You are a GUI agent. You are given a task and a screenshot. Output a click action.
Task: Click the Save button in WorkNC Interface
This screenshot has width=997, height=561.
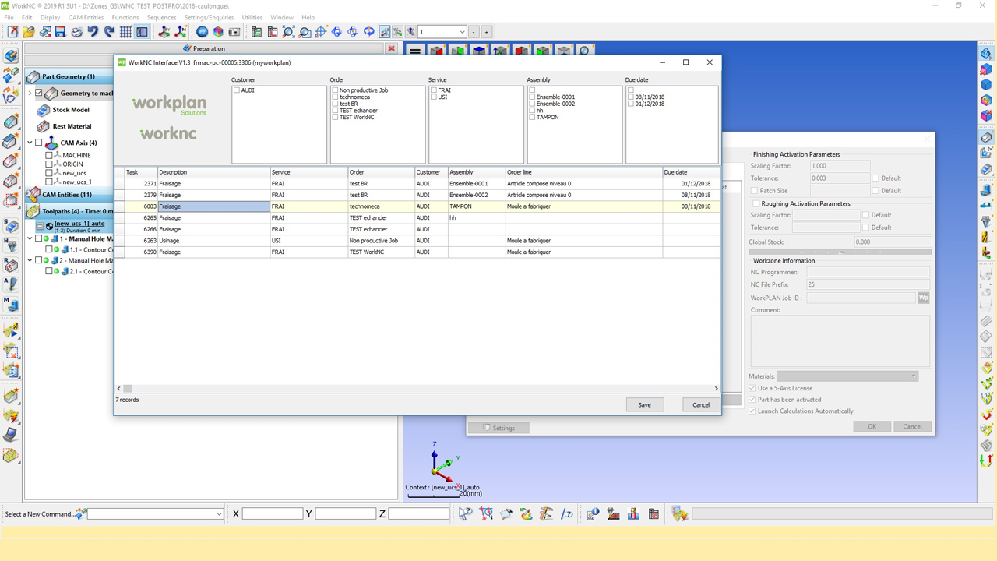point(644,404)
